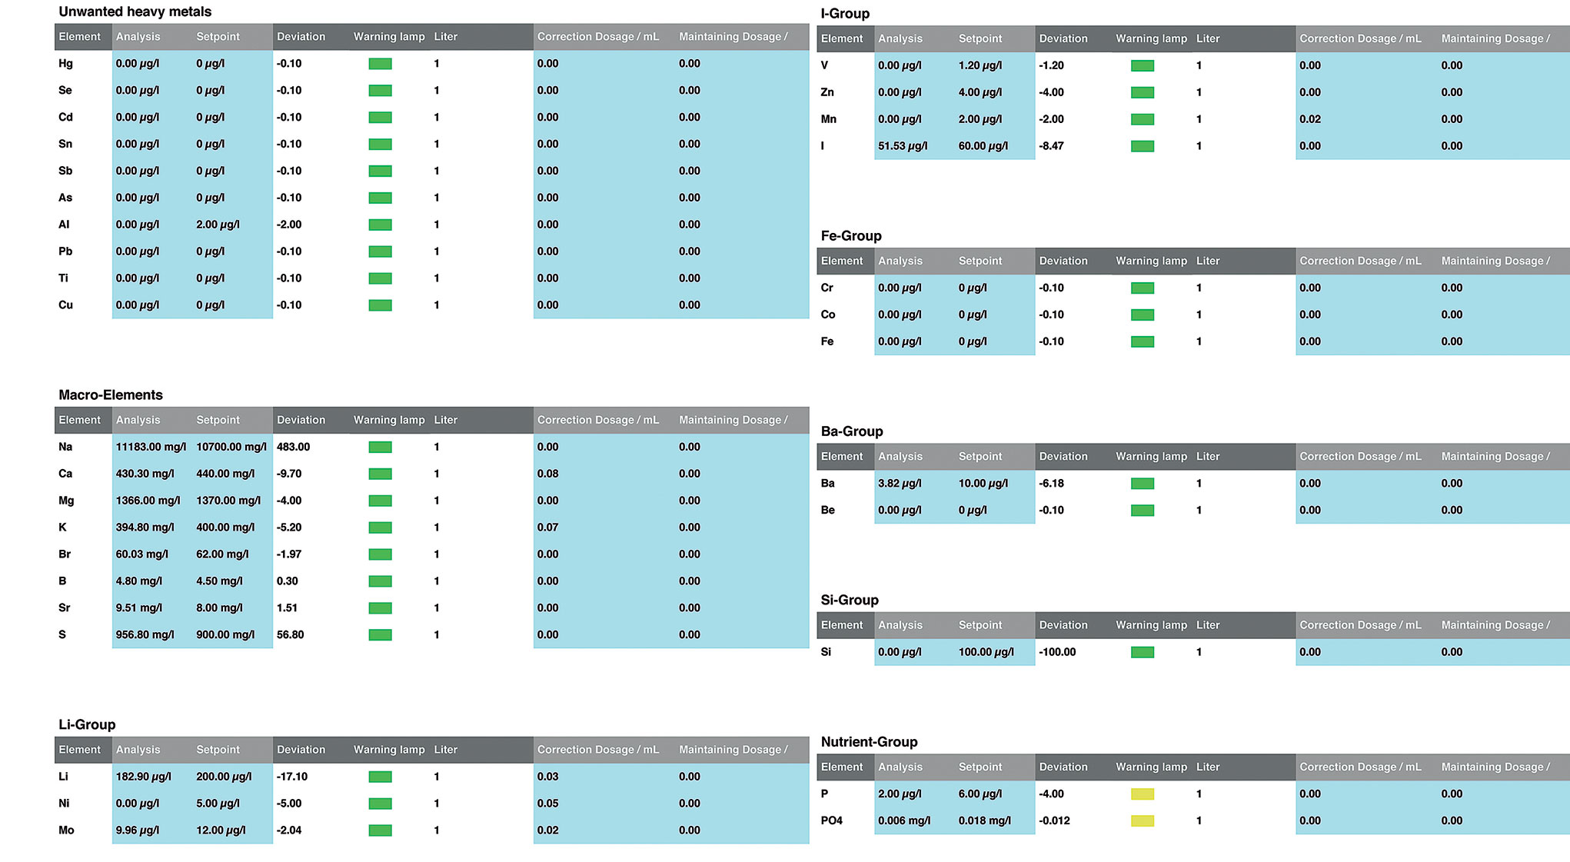This screenshot has width=1570, height=862.
Task: Click the I-Group heading
Action: 845,14
